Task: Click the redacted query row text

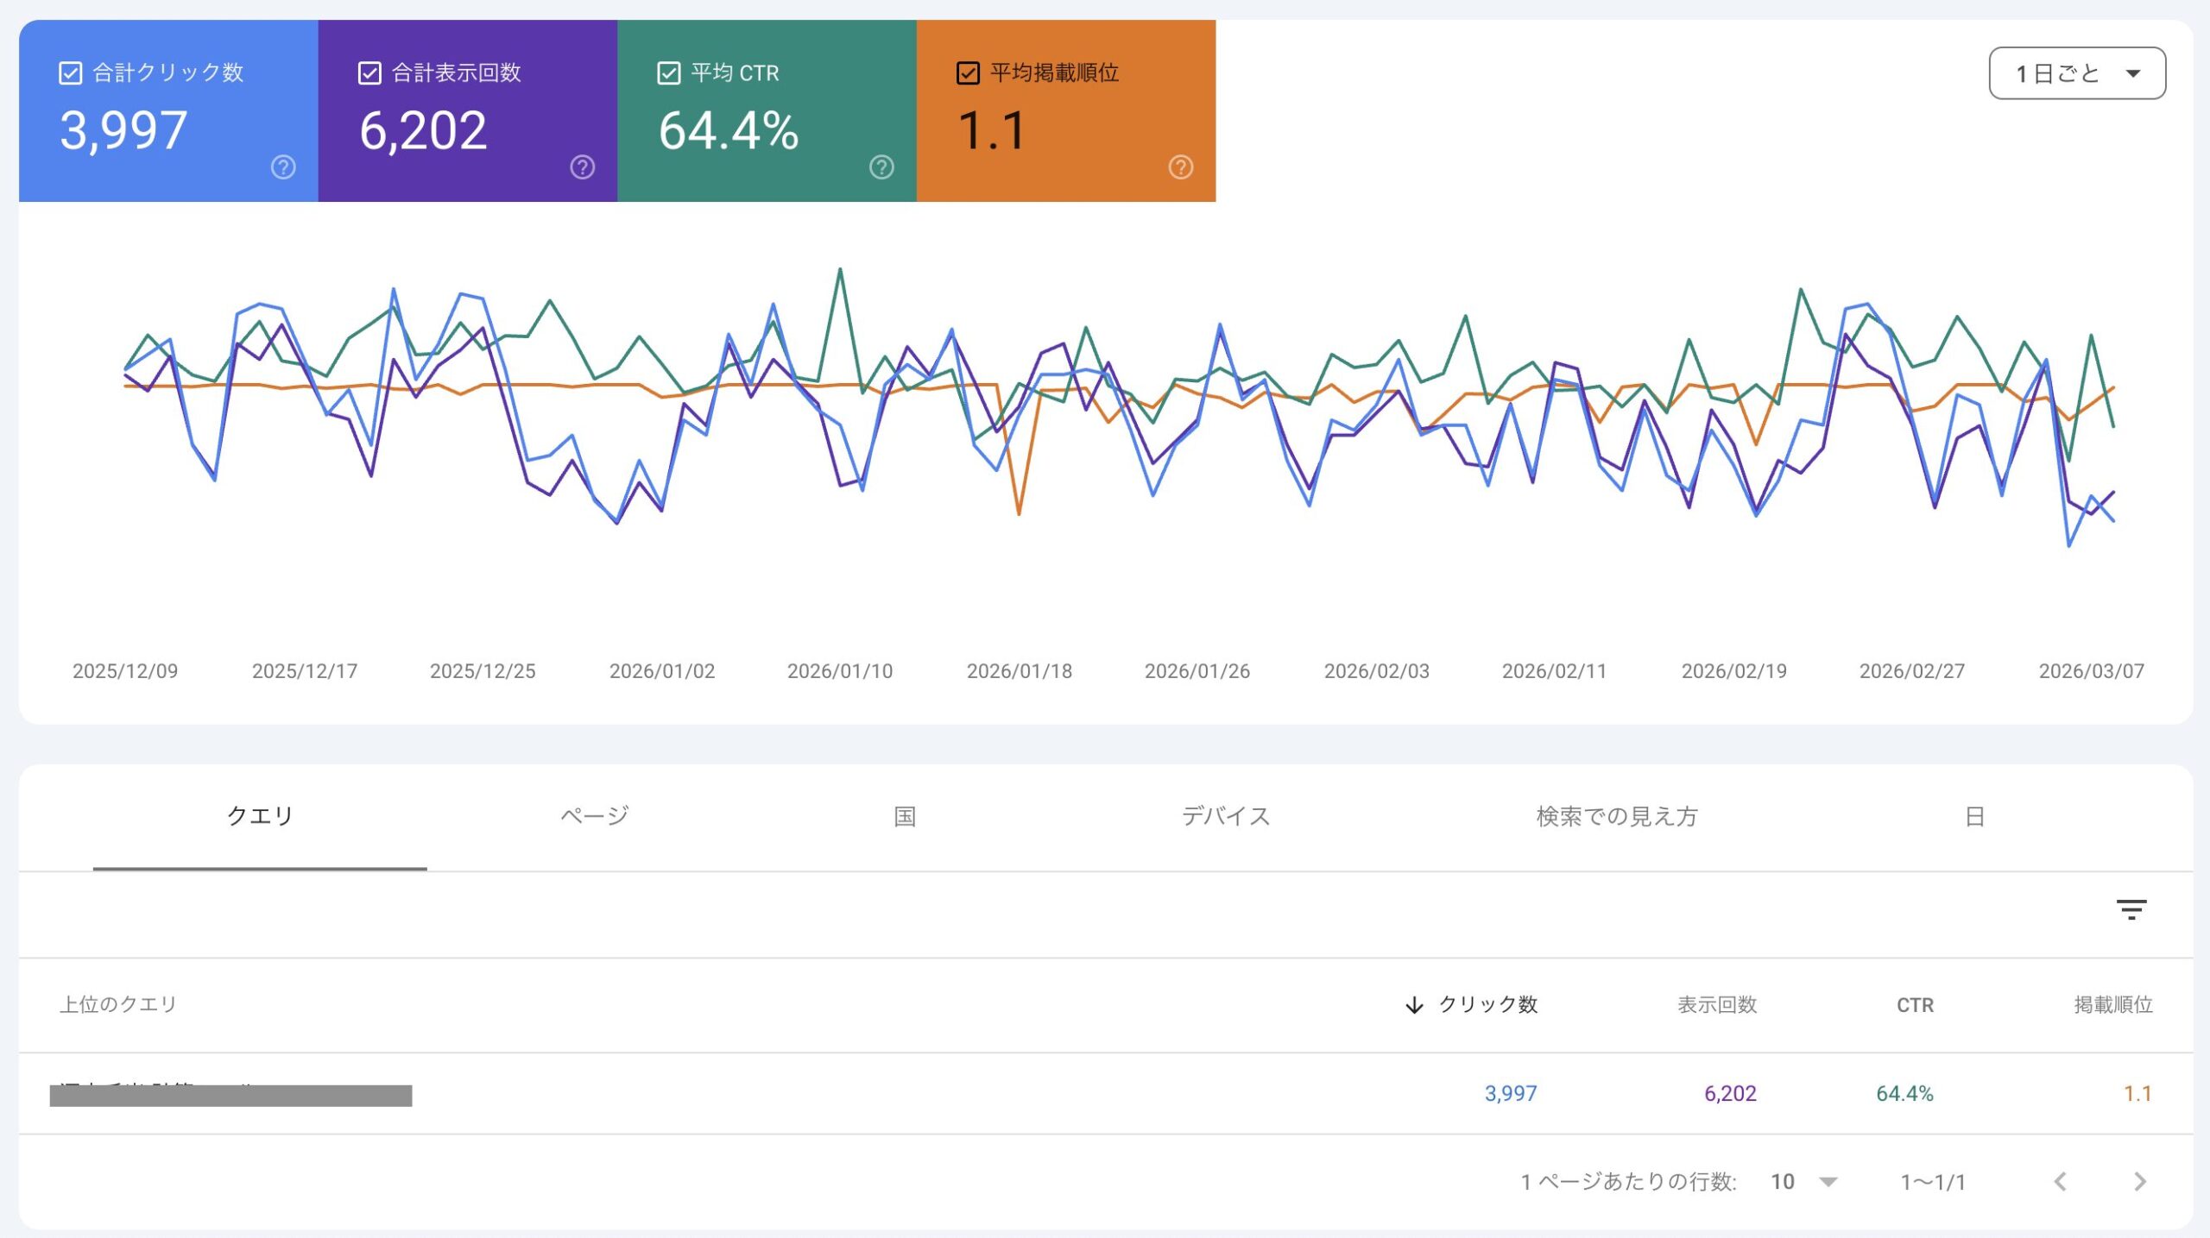Action: coord(230,1095)
